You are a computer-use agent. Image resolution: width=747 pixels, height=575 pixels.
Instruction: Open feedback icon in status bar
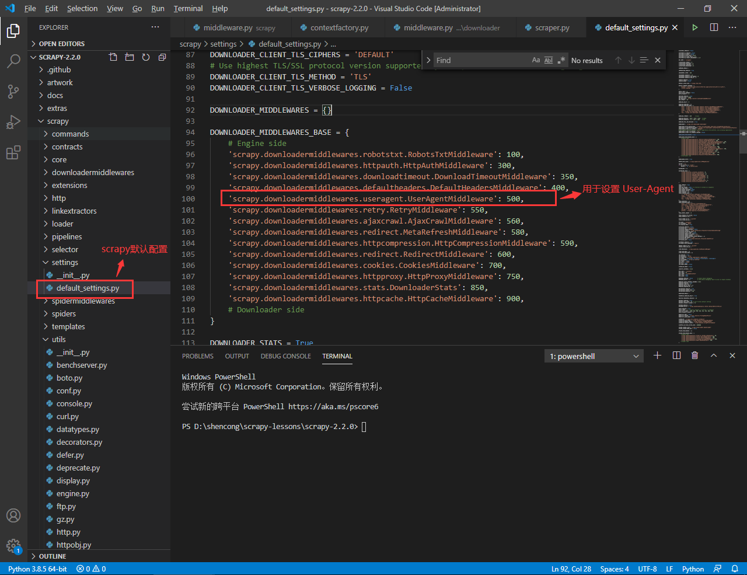pos(718,569)
